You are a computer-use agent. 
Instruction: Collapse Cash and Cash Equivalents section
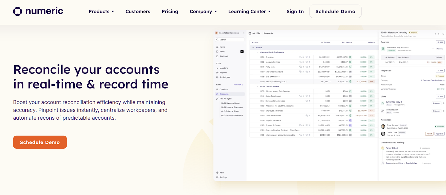[x=257, y=52]
